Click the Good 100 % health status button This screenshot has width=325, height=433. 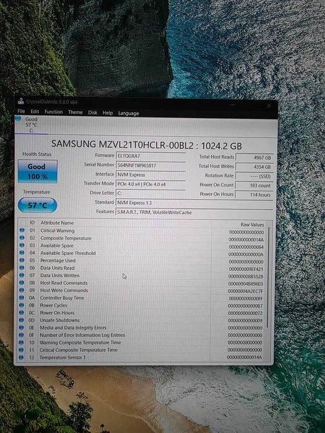pos(38,171)
